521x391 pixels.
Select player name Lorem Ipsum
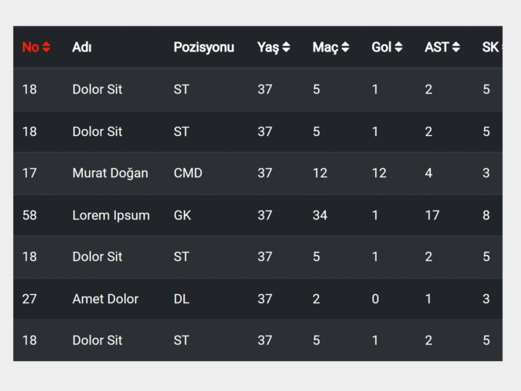(x=111, y=215)
